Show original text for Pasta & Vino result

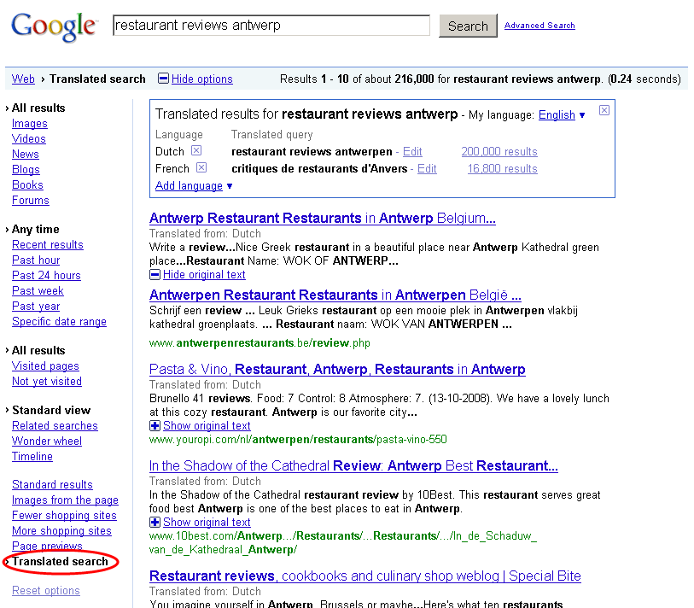point(207,426)
